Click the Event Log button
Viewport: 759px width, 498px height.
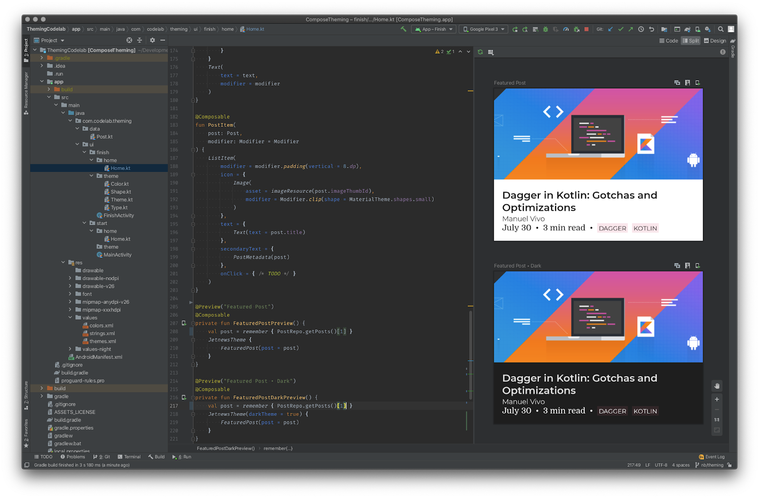point(712,457)
